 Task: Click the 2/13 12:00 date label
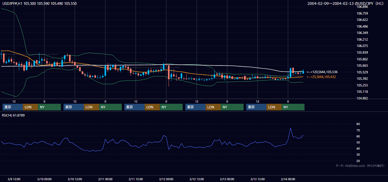point(257,179)
